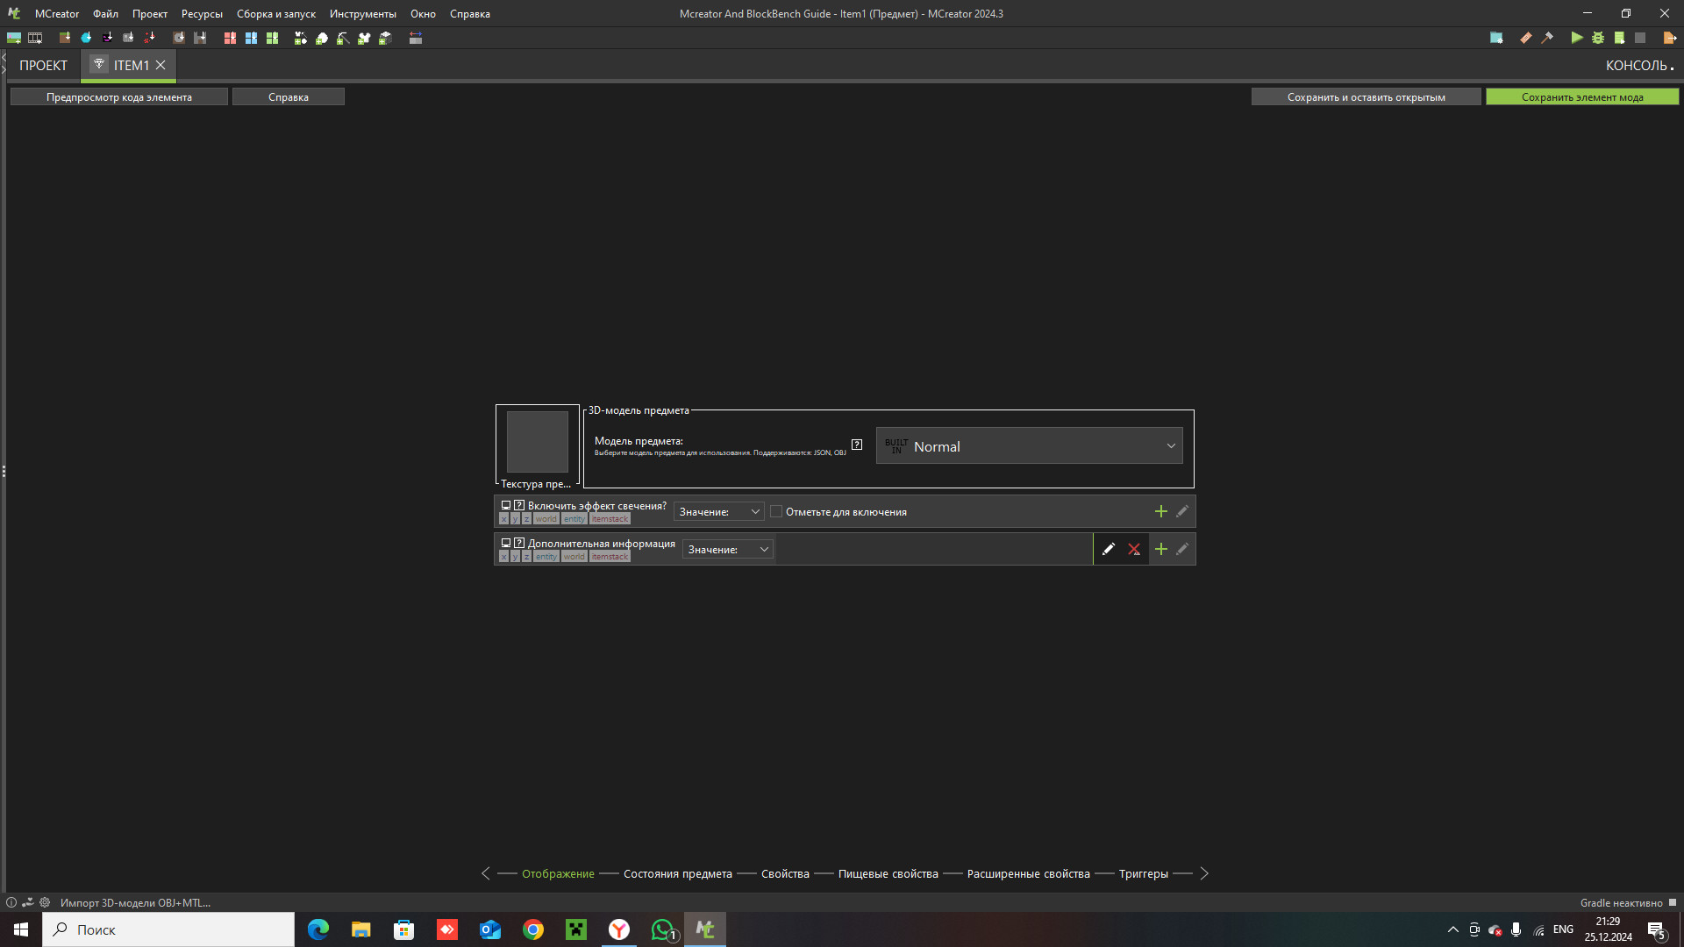Click the white pencil edit tooltip icon
1684x947 pixels.
(1109, 550)
